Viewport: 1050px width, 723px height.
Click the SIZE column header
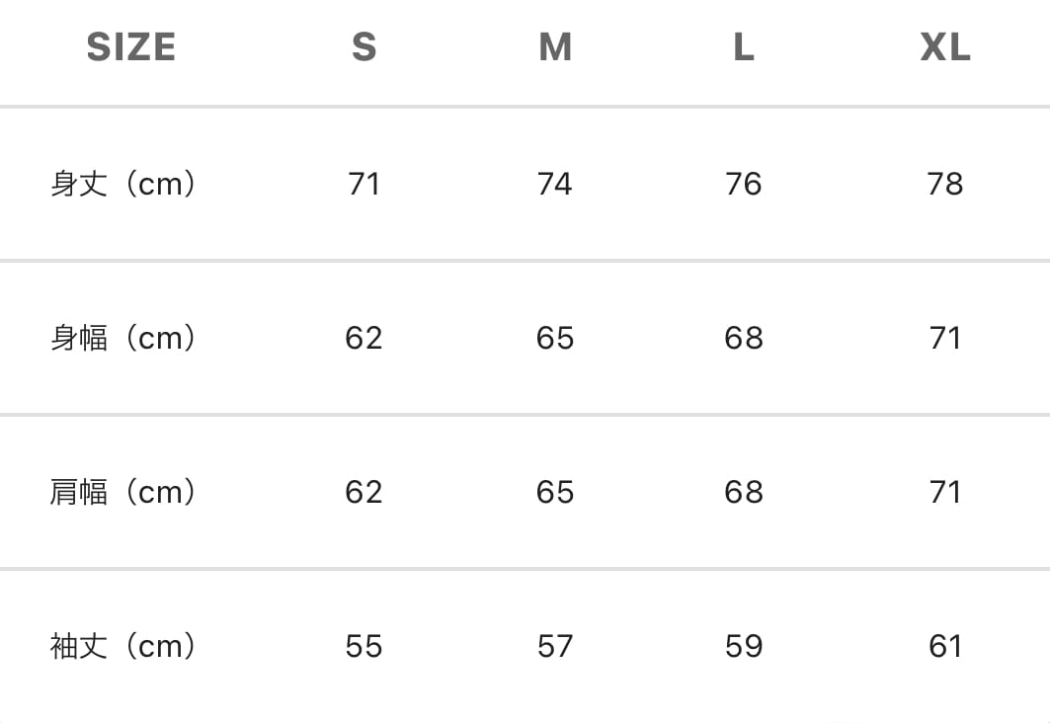tap(131, 46)
